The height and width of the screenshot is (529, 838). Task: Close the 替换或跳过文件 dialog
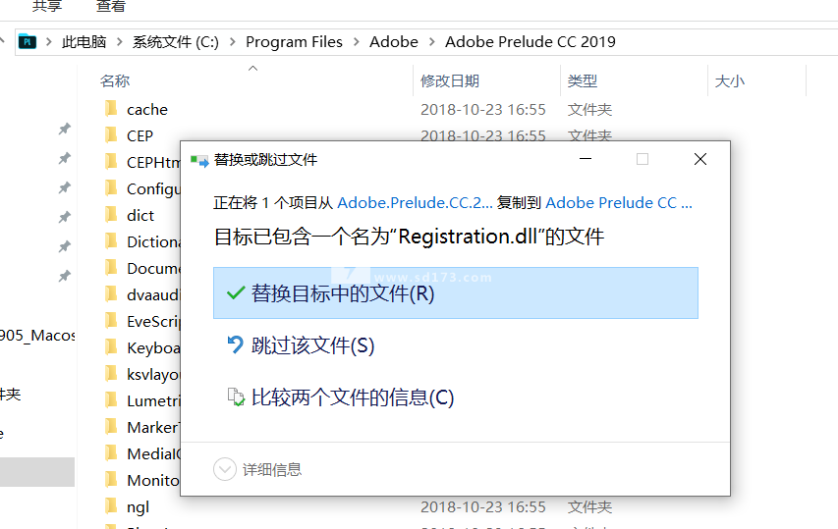tap(699, 159)
